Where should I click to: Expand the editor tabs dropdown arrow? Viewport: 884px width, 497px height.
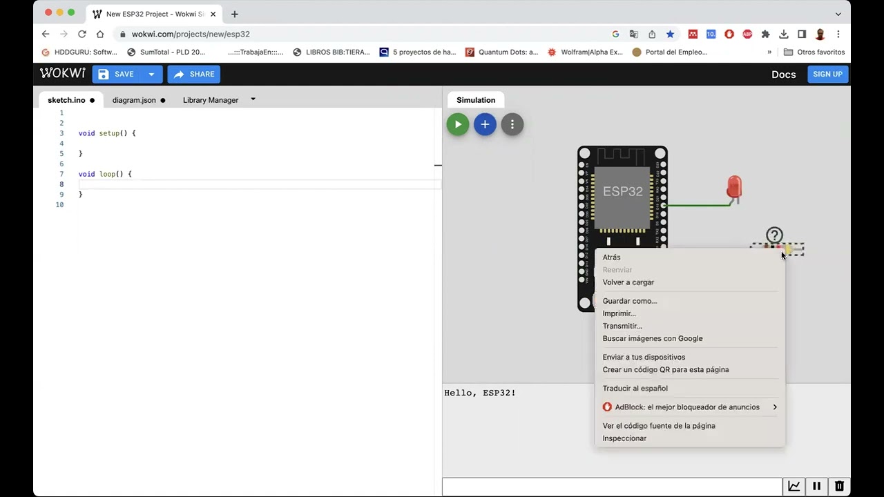pos(253,99)
